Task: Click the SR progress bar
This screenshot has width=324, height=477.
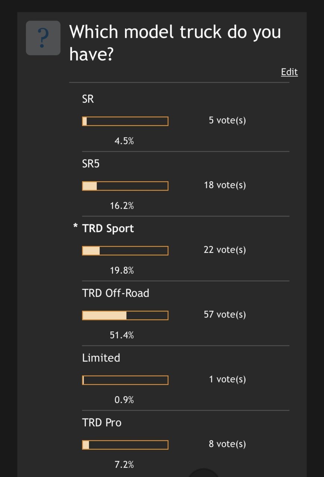Action: [x=125, y=121]
